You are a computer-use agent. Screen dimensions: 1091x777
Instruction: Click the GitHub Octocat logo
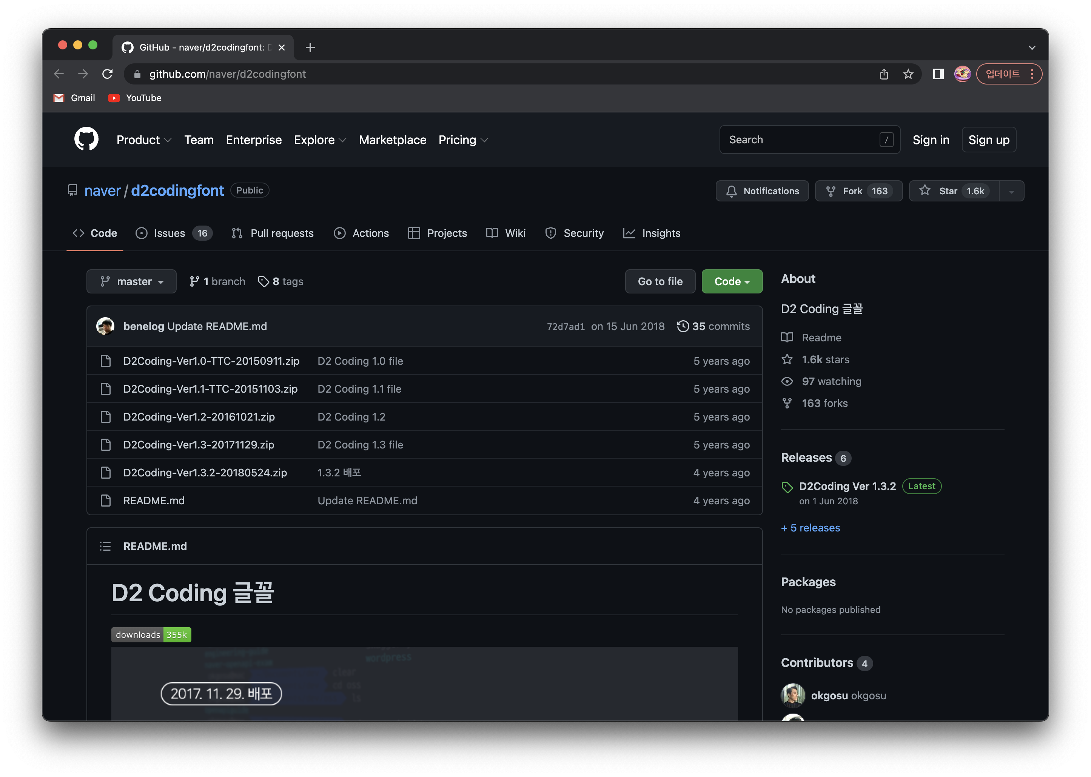86,139
